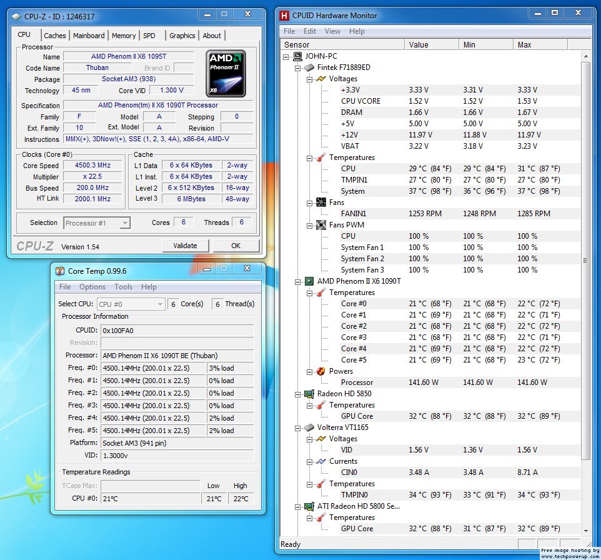This screenshot has width=601, height=560.
Task: Open the Edit menu in Hardware Monitor
Action: [x=310, y=31]
